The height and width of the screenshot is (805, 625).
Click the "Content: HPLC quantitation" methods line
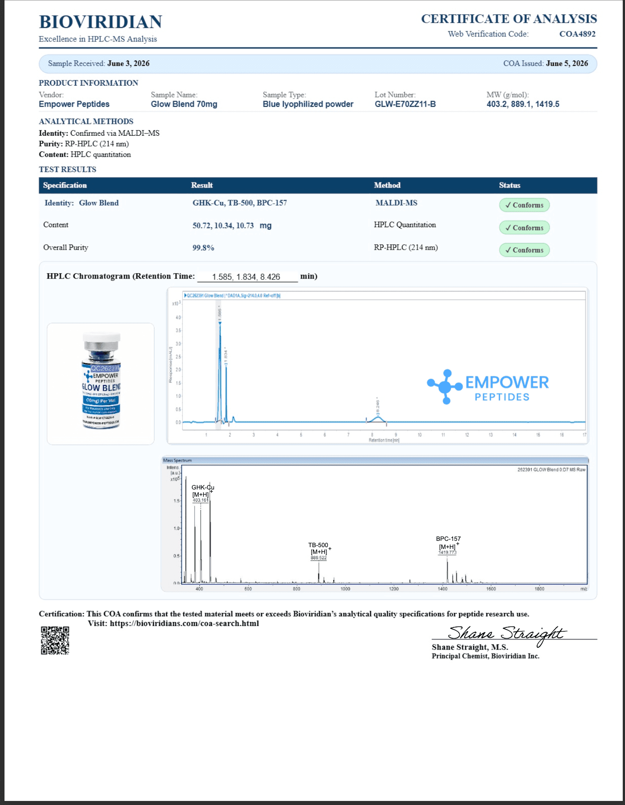[85, 154]
